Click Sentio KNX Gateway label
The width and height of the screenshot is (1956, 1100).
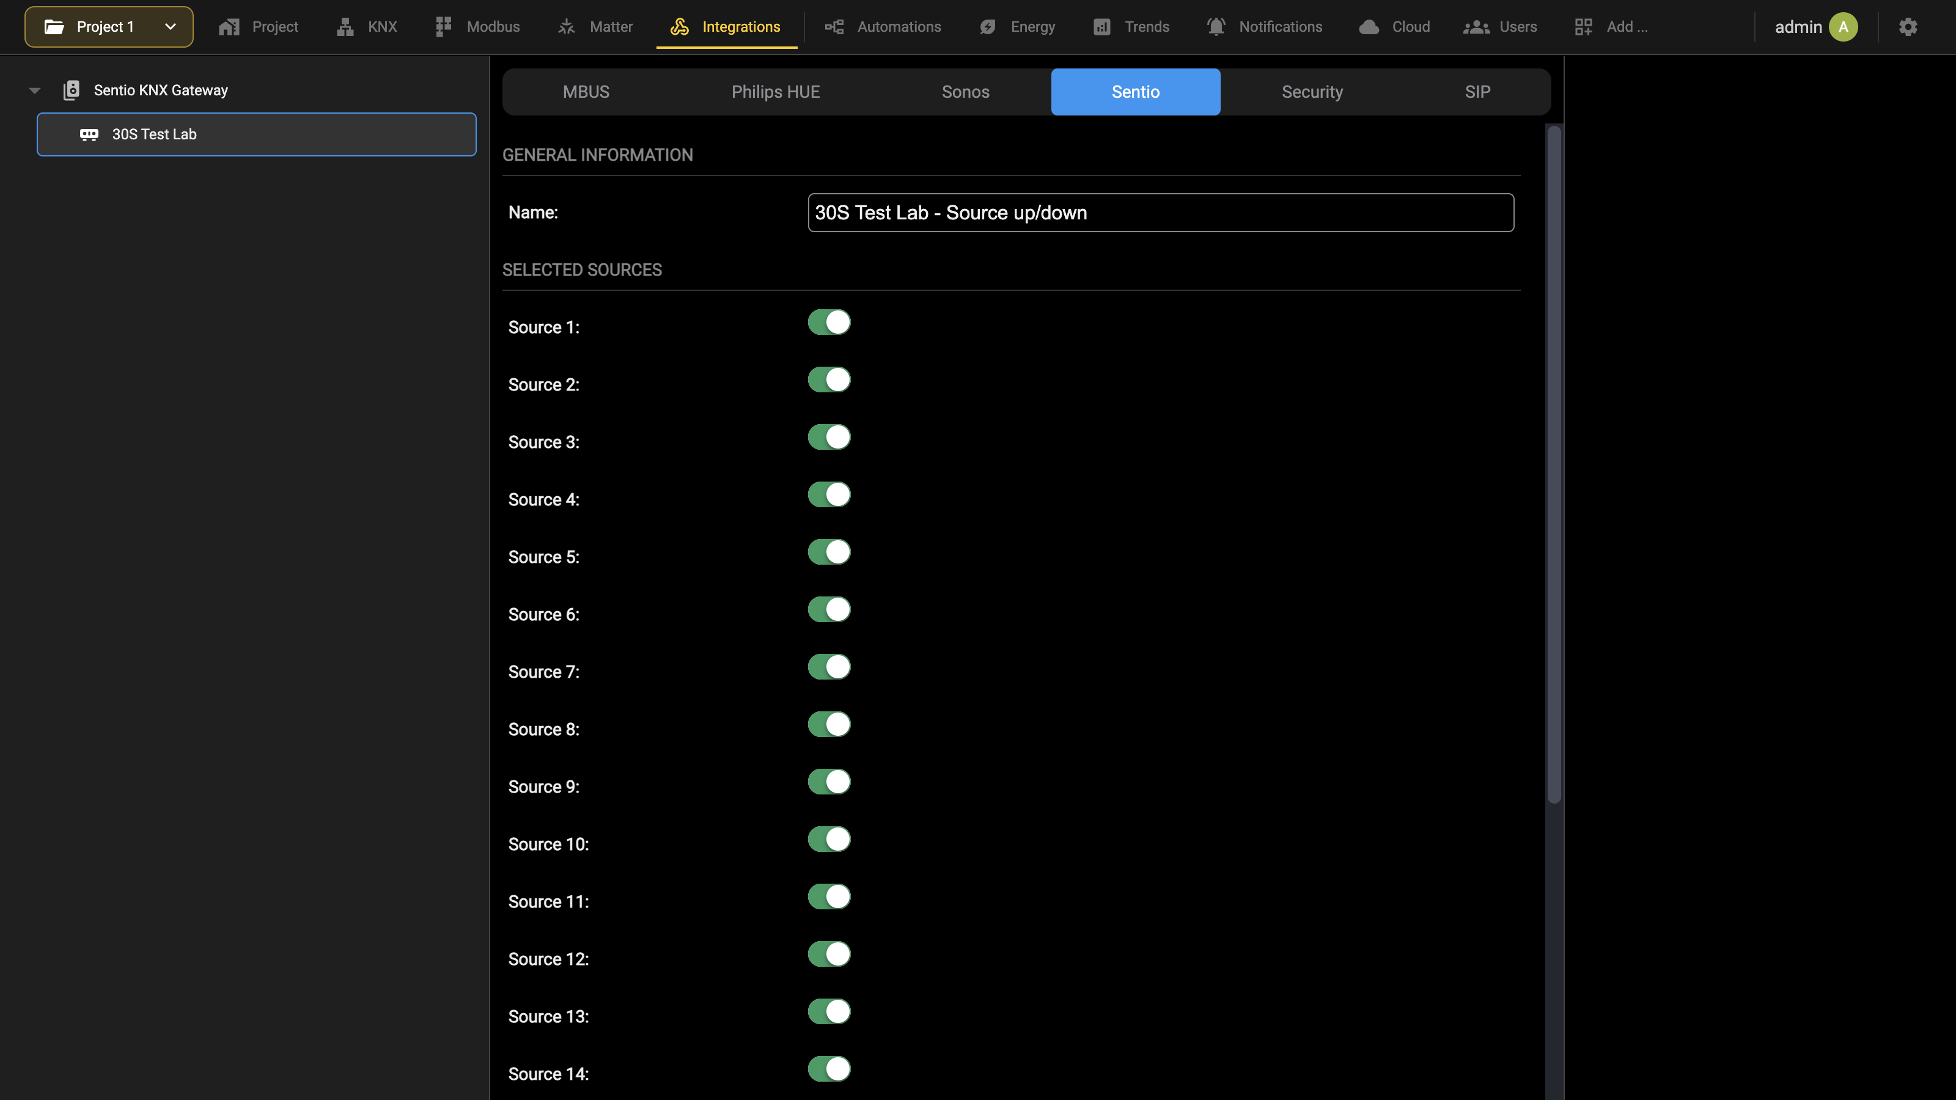click(161, 90)
